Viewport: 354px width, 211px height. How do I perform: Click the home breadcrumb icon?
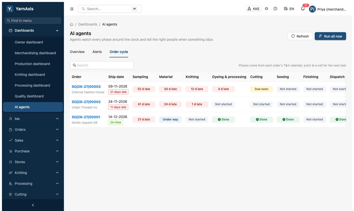click(x=72, y=24)
